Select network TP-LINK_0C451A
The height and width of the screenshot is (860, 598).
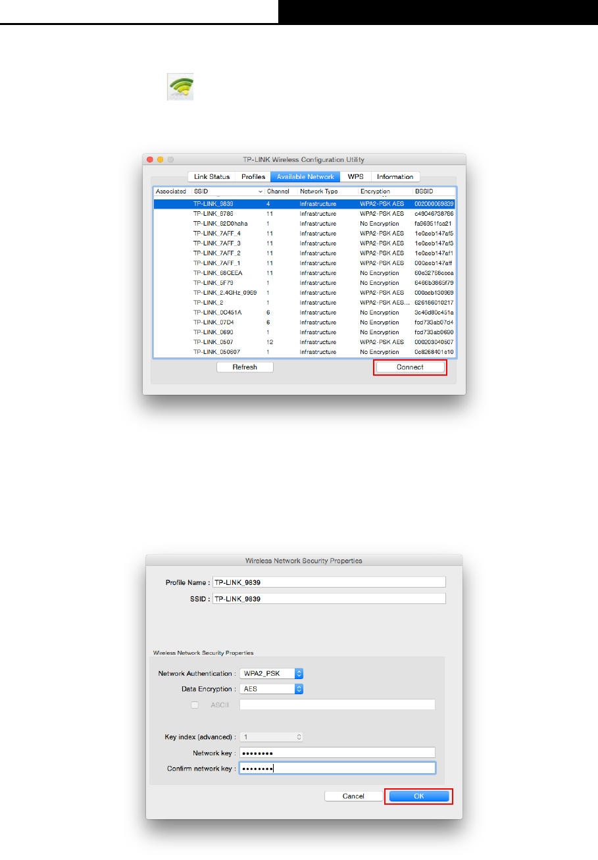[305, 313]
